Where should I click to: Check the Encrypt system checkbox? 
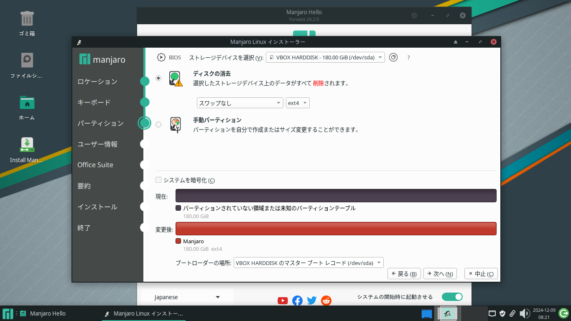pos(158,180)
